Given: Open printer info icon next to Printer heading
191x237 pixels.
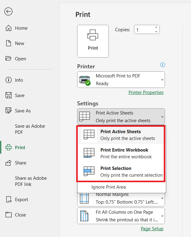Looking at the screenshot, I should point(163,65).
